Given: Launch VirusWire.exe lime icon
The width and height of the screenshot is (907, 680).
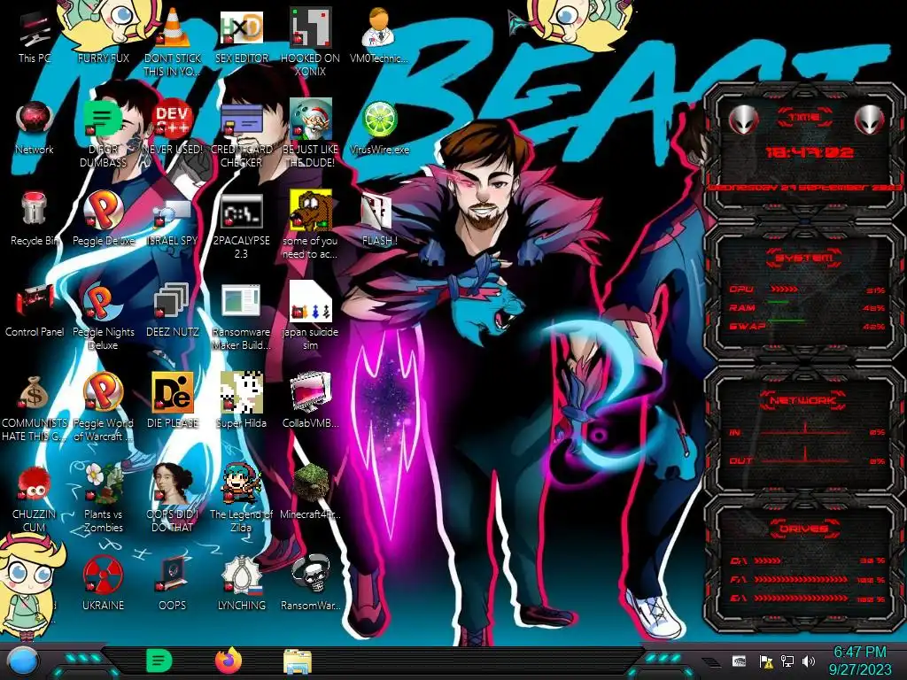Looking at the screenshot, I should tap(379, 120).
